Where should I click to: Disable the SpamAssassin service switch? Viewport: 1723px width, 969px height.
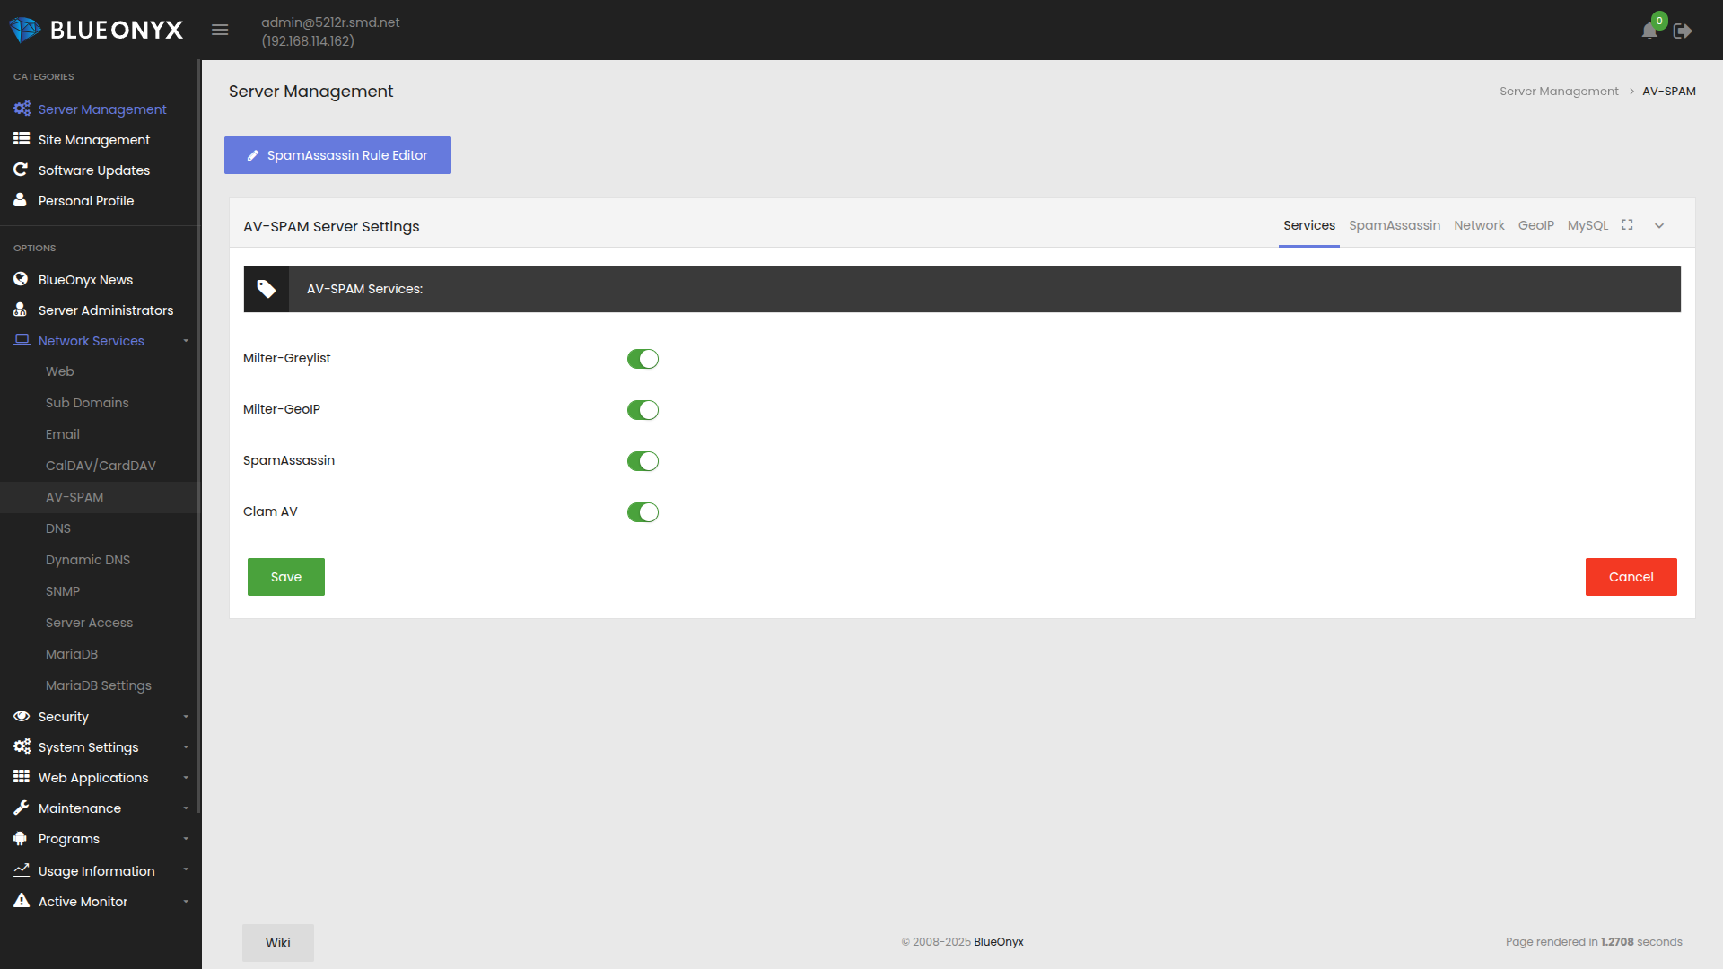(x=643, y=461)
